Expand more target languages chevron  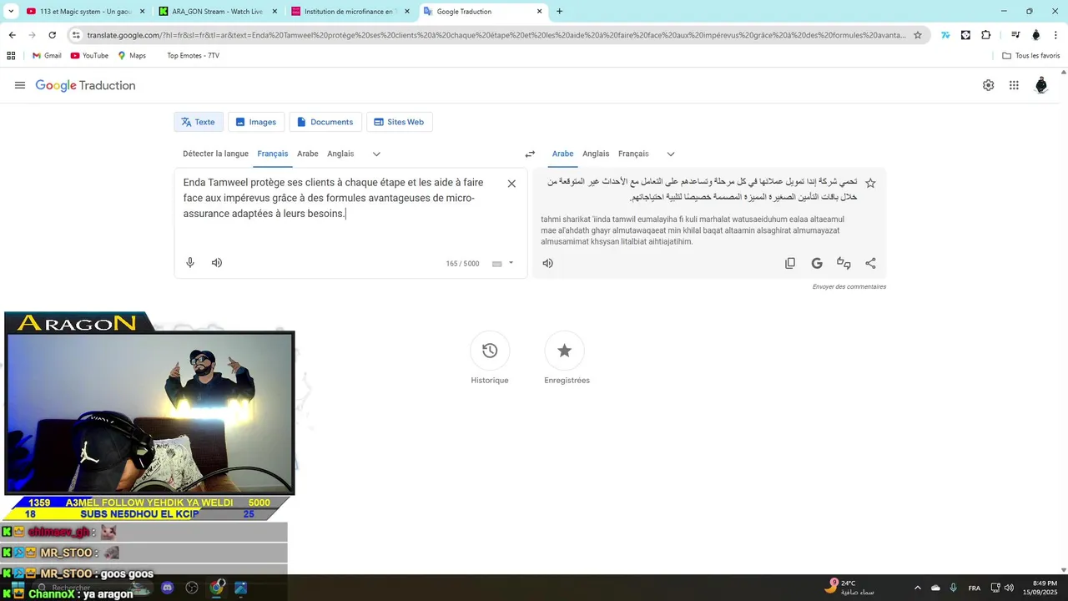click(670, 154)
